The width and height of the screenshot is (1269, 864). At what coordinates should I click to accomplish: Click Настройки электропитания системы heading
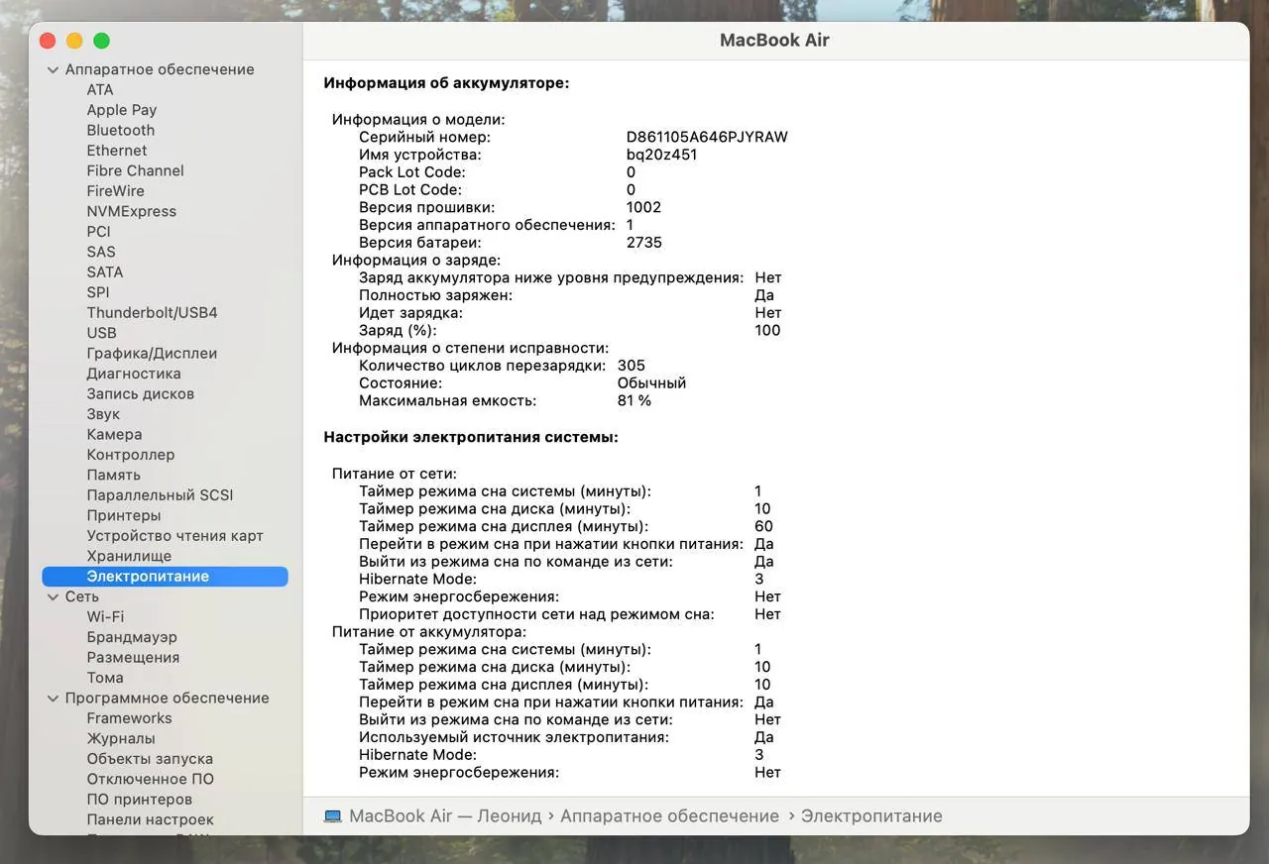point(471,436)
